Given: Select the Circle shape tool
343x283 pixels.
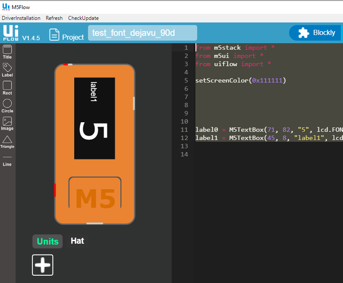Looking at the screenshot, I should [x=7, y=105].
